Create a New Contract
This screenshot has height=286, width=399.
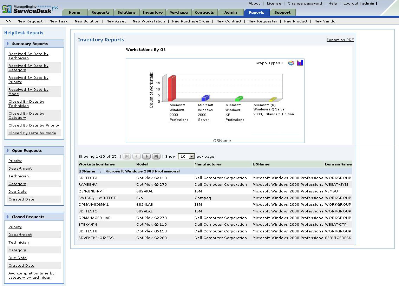click(x=229, y=21)
